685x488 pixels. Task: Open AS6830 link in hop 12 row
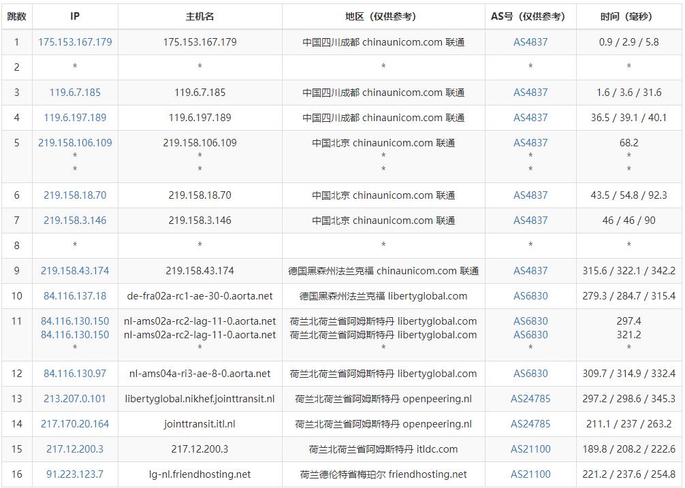point(530,374)
